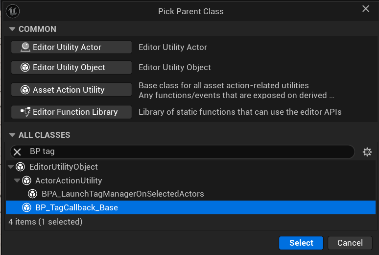Collapse the COMMON section
Image resolution: width=379 pixels, height=255 pixels.
pyautogui.click(x=12, y=29)
